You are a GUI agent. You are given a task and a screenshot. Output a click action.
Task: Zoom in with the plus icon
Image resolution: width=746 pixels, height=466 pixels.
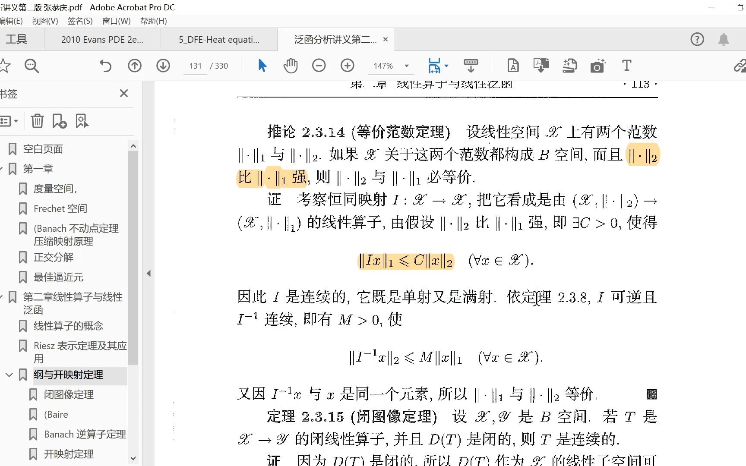pyautogui.click(x=348, y=66)
